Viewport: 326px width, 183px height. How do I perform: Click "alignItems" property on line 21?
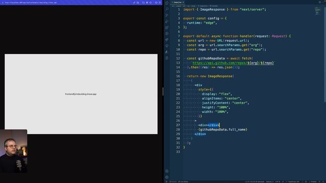tap(211, 99)
